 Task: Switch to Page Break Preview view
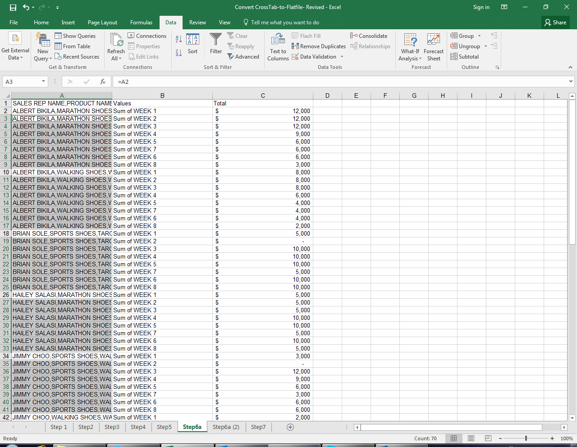tap(488, 438)
